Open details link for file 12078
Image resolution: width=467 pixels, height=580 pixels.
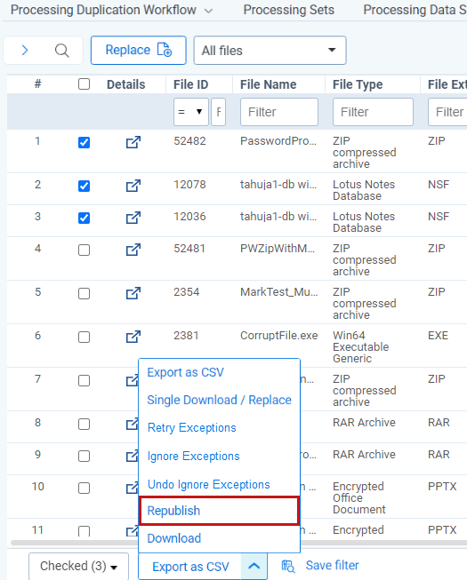[133, 186]
